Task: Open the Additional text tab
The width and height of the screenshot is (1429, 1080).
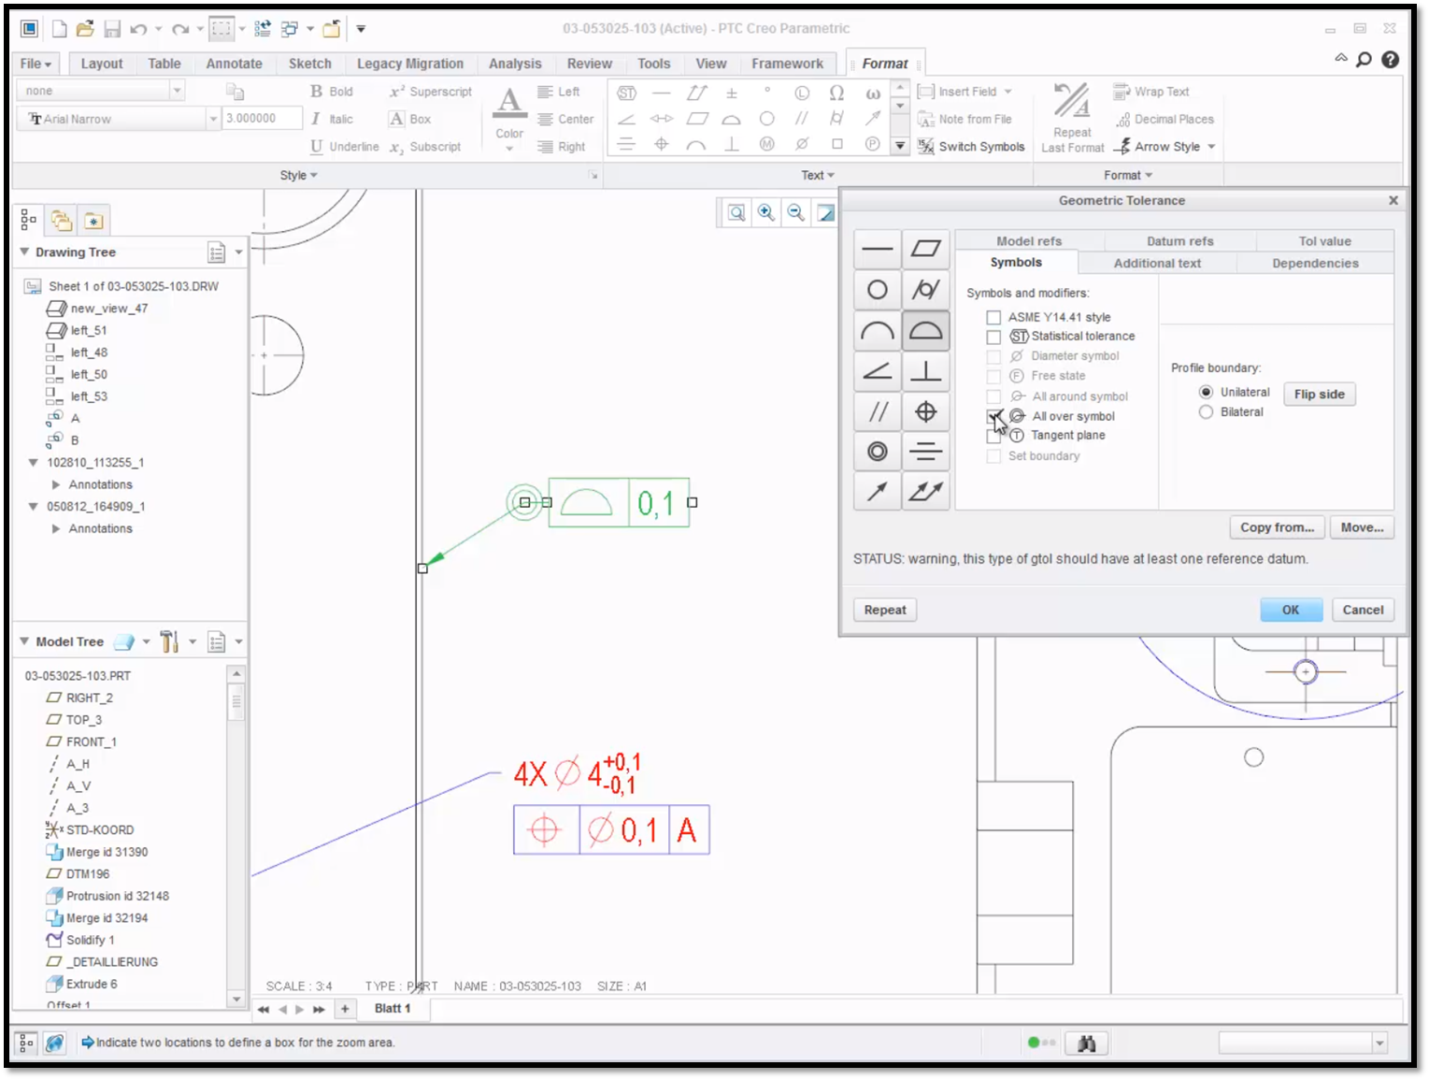Action: [1157, 264]
